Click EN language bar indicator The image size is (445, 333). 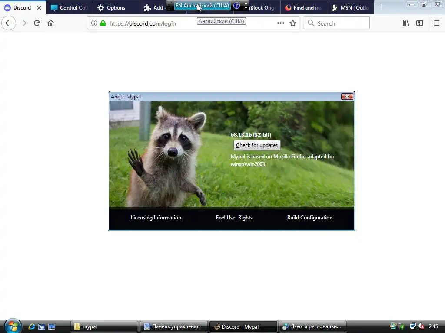pyautogui.click(x=202, y=6)
